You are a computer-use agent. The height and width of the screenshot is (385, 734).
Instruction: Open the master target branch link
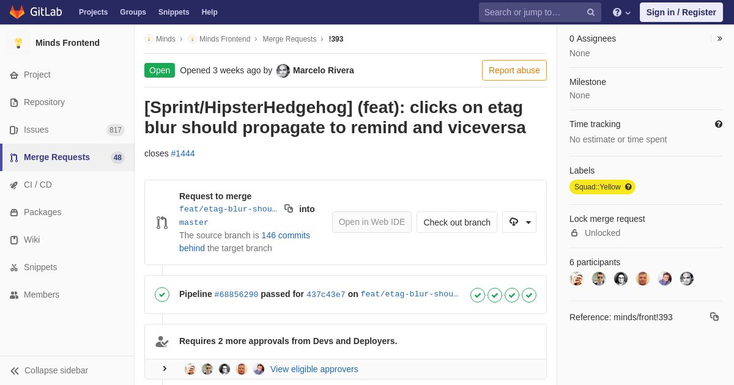pos(194,222)
